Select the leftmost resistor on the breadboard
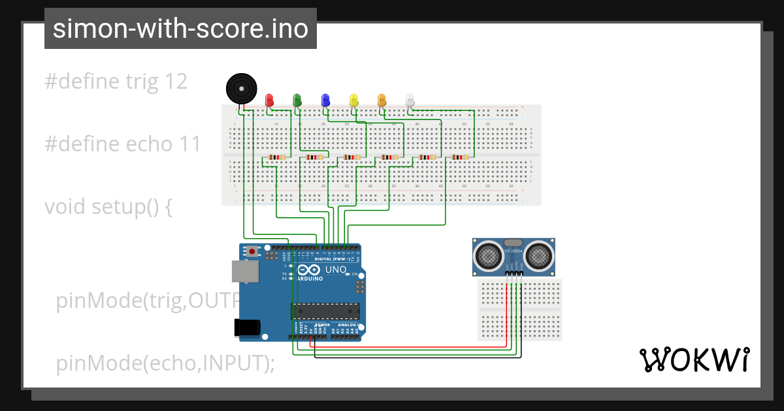 277,157
